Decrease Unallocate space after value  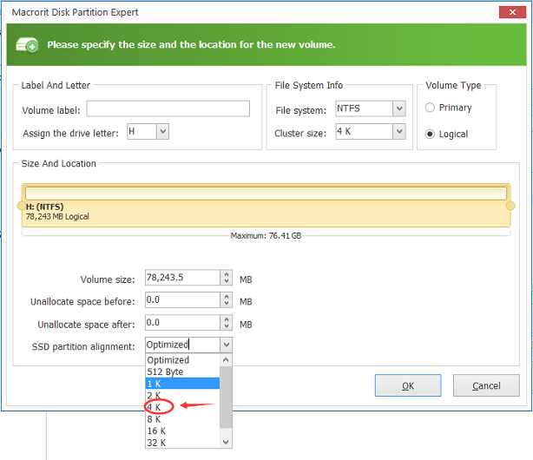tap(227, 326)
